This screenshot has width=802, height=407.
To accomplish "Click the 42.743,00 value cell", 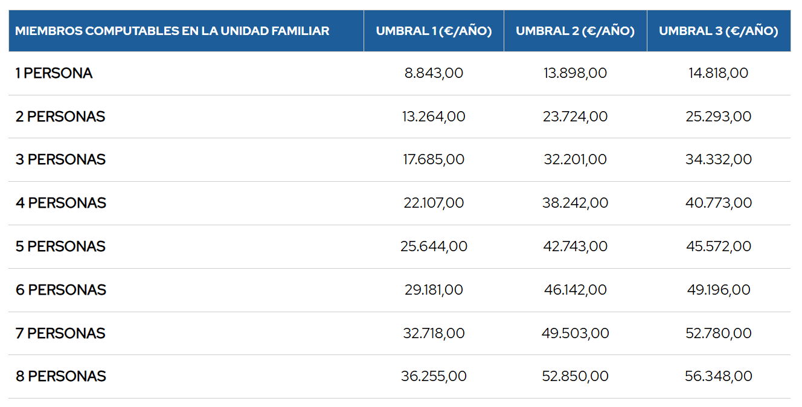I will (575, 246).
